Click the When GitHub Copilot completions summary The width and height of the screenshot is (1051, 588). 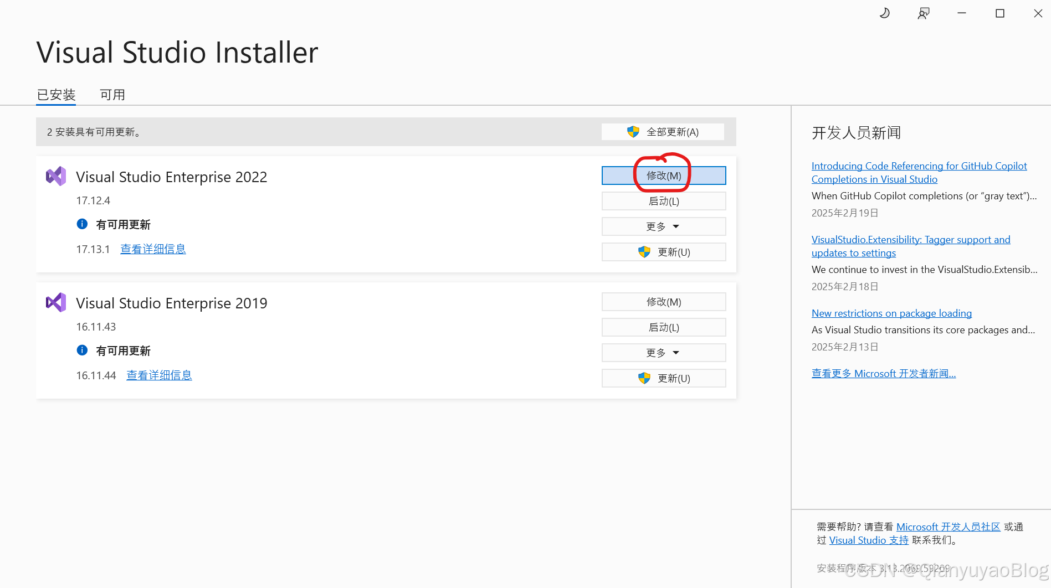(924, 196)
